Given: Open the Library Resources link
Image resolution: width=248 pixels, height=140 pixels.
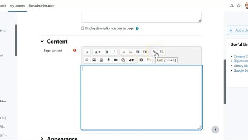Looking at the screenshot, I should click(241, 66).
